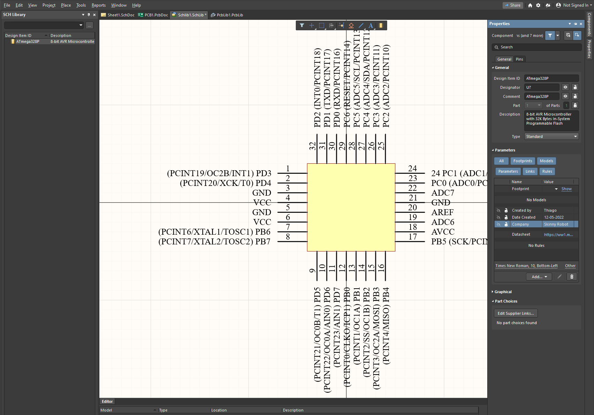This screenshot has height=415, width=594.
Task: Pin the SCH Library panel
Action: 89,15
